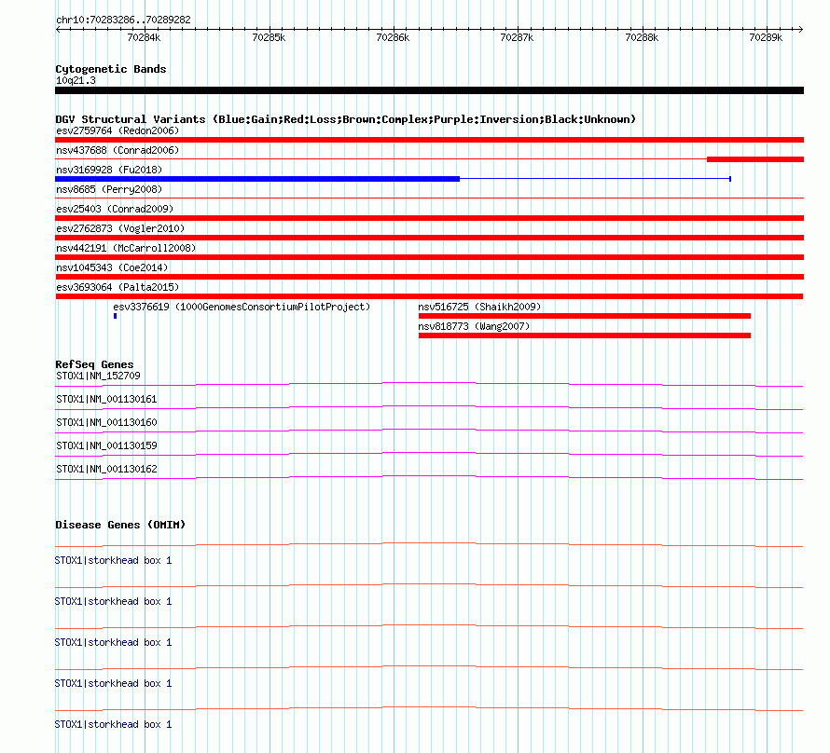Image resolution: width=830 pixels, height=753 pixels.
Task: Click the blue gain bar of nsv3169928
Action: (257, 179)
